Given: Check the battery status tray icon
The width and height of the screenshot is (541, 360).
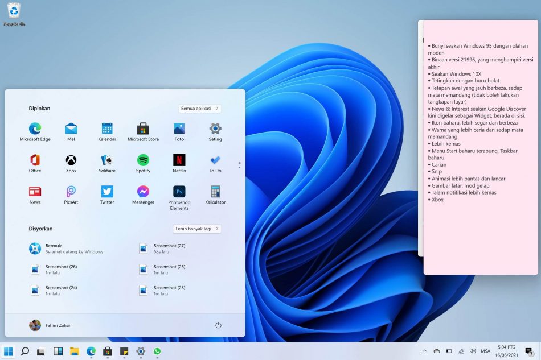Looking at the screenshot, I should (449, 351).
